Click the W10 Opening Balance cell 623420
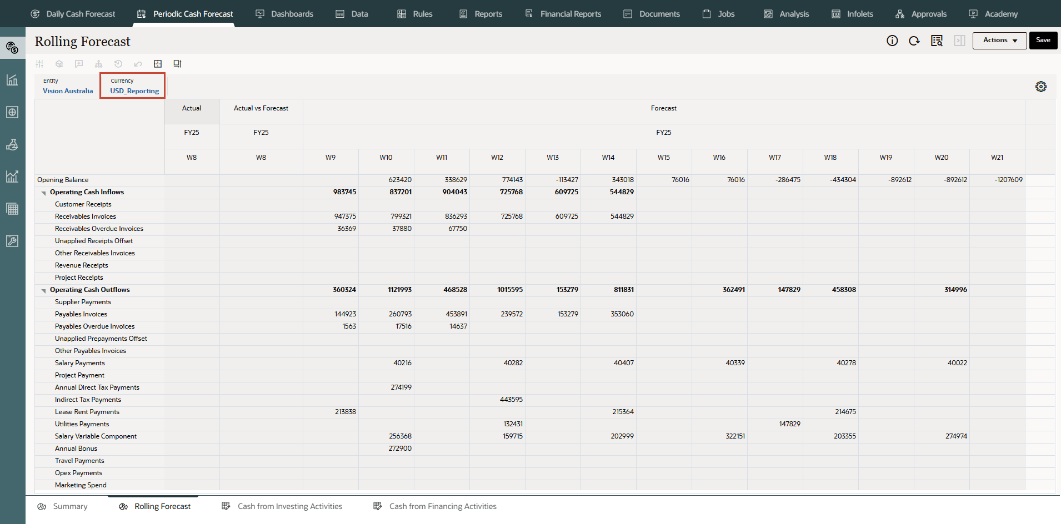The image size is (1061, 524). pos(386,180)
